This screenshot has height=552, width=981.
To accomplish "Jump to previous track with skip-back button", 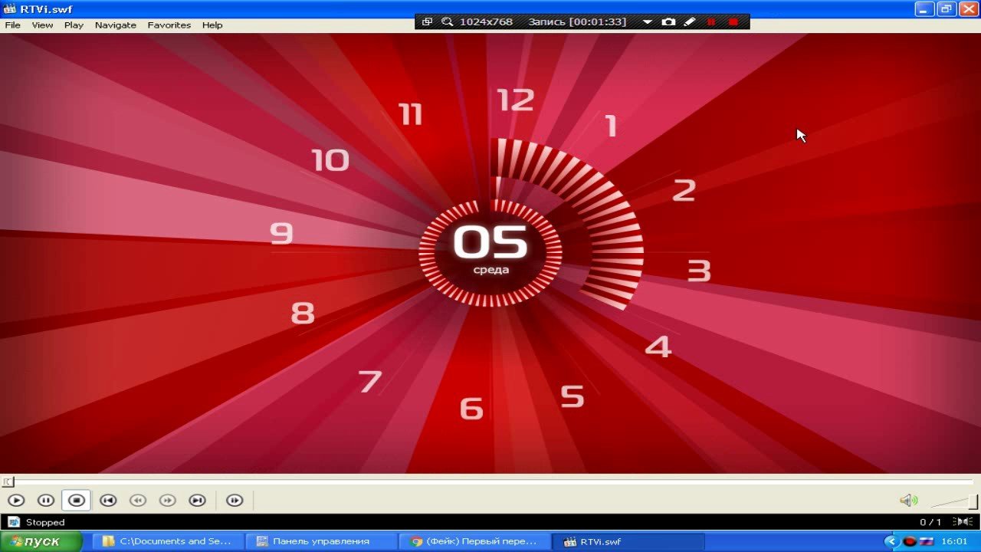I will click(x=108, y=501).
